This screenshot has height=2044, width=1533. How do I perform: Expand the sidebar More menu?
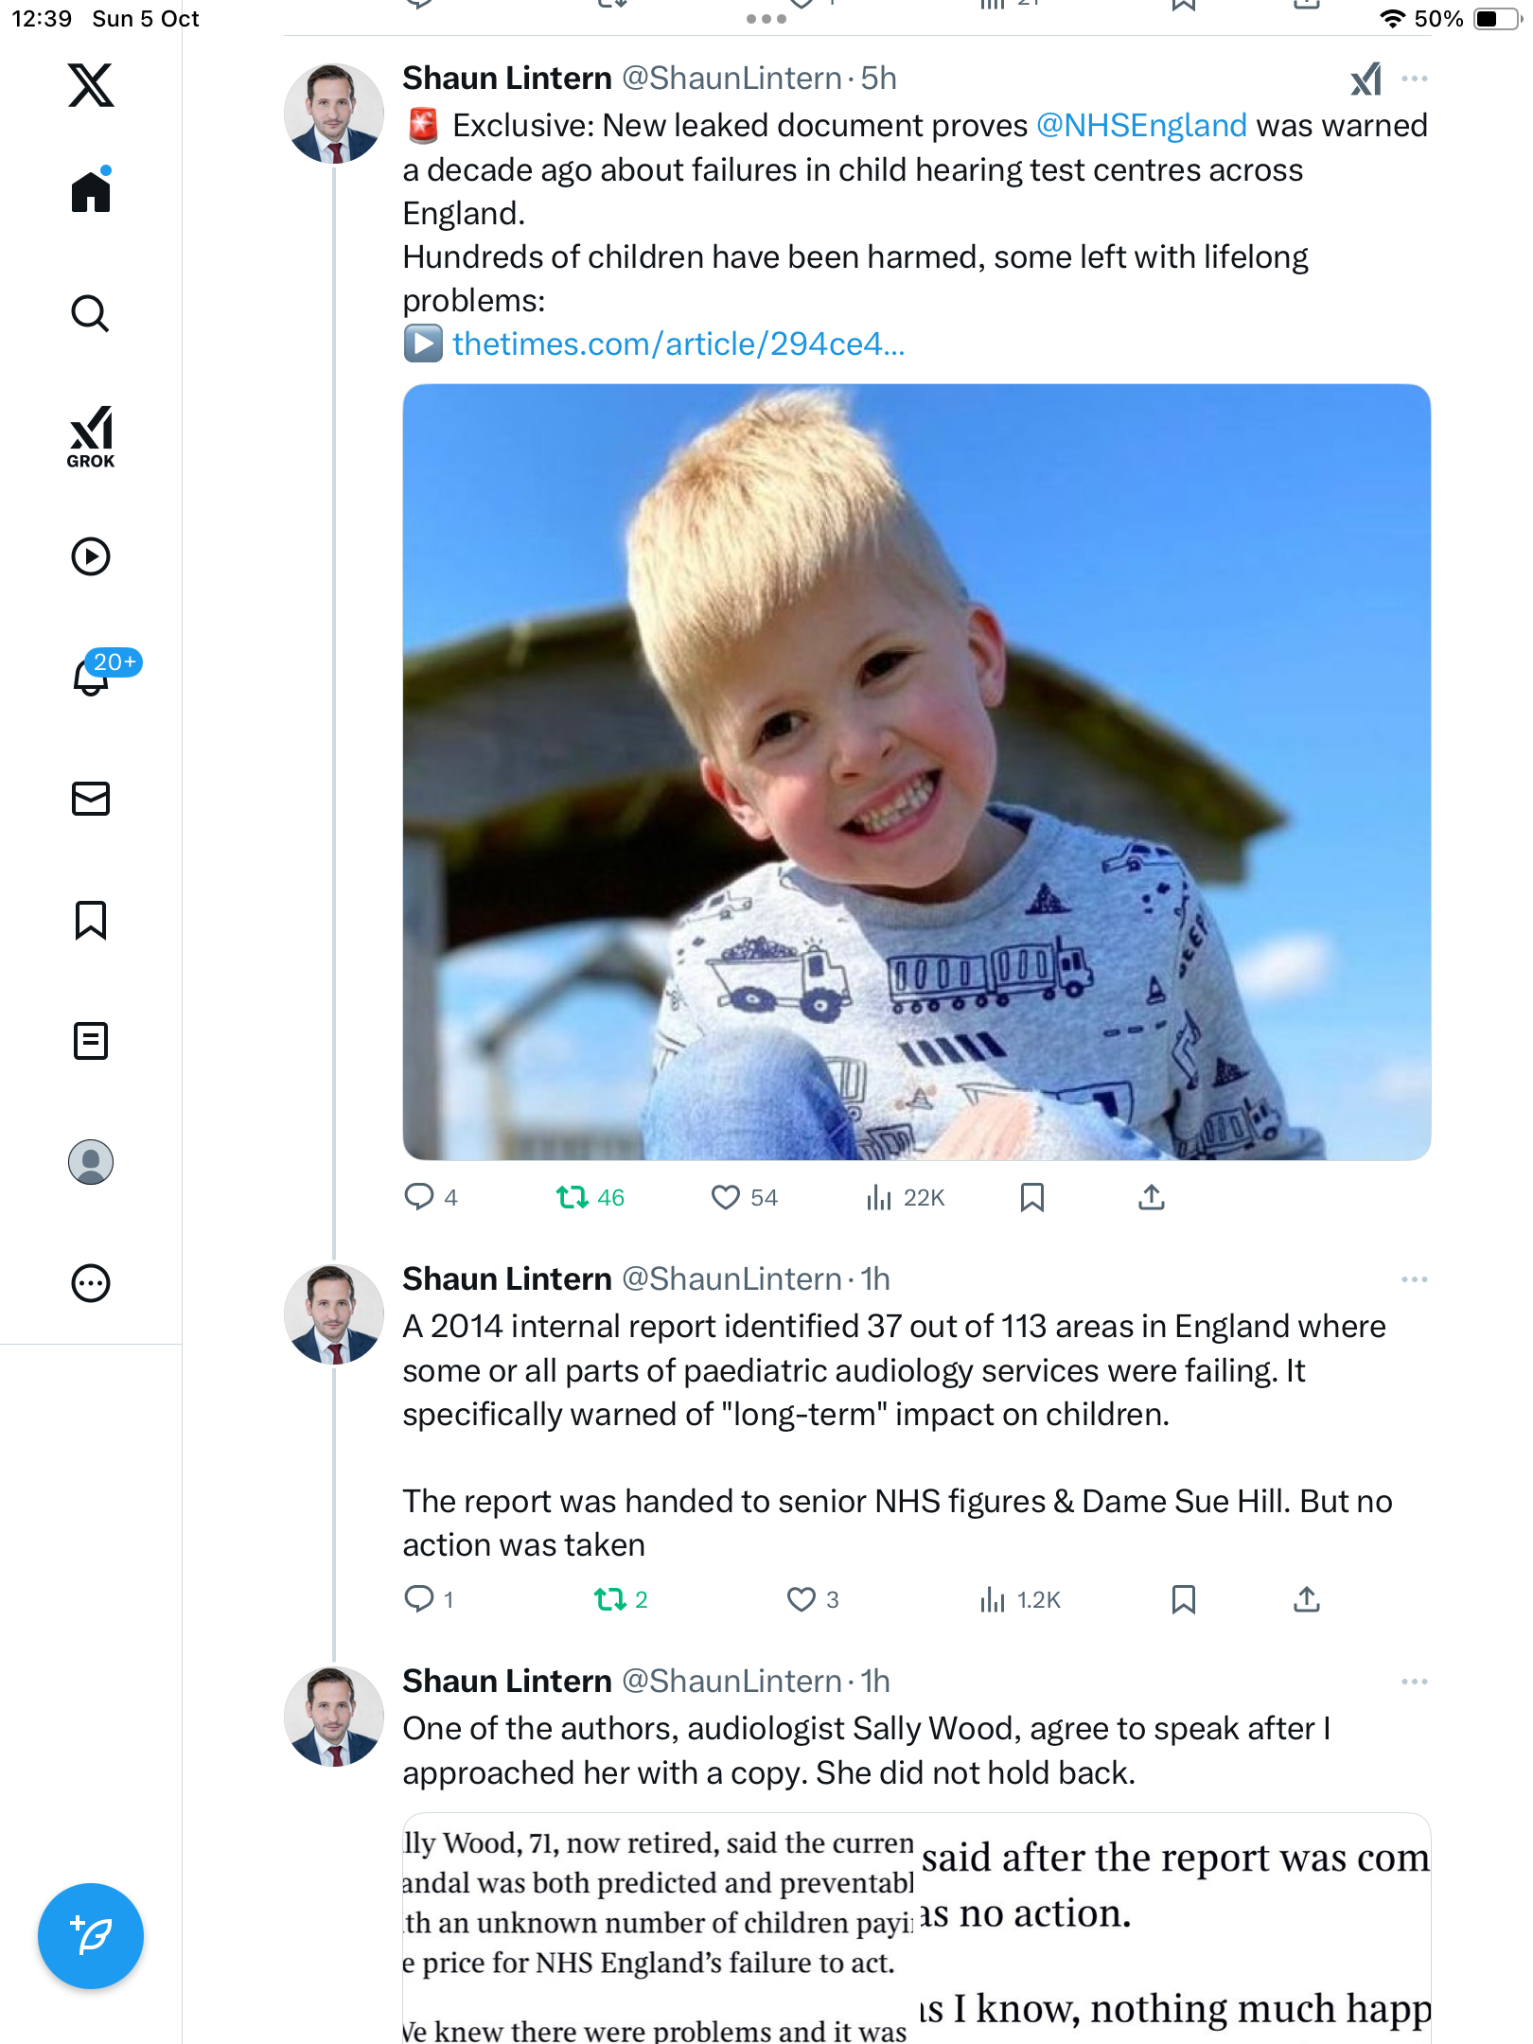coord(91,1283)
